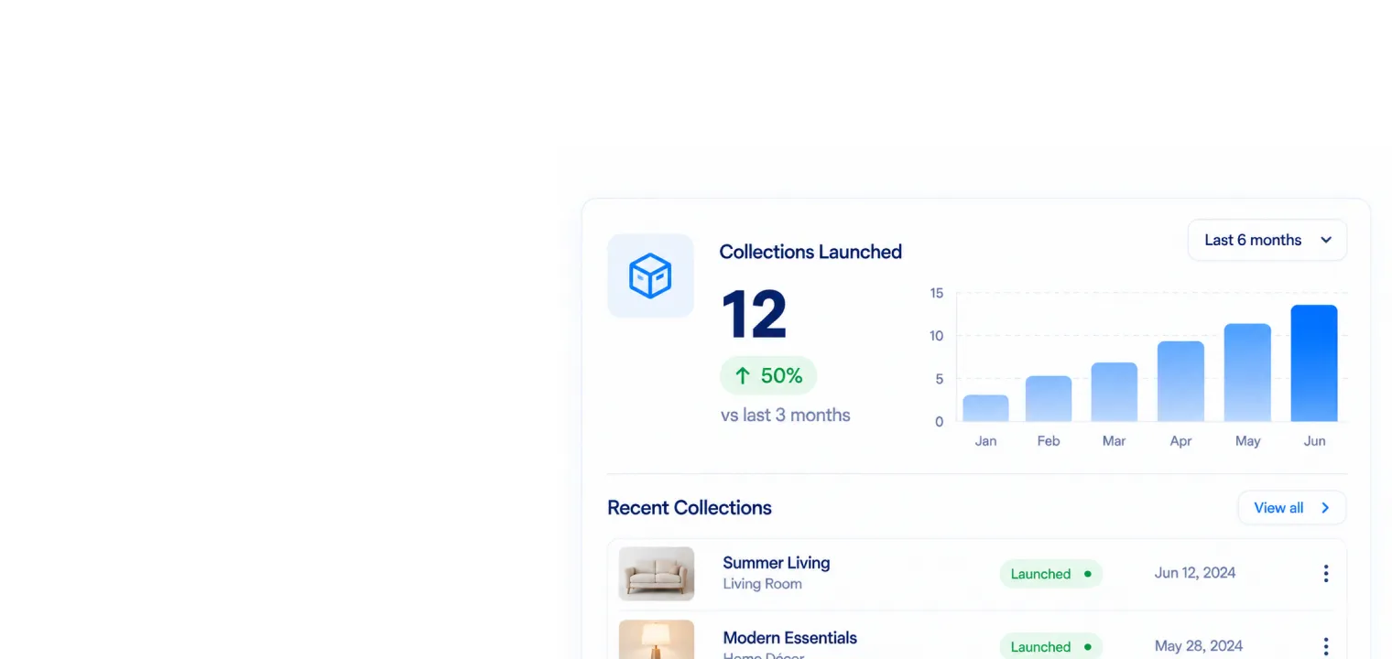Click the Apr bar in the chart
The width and height of the screenshot is (1392, 659).
pos(1180,382)
